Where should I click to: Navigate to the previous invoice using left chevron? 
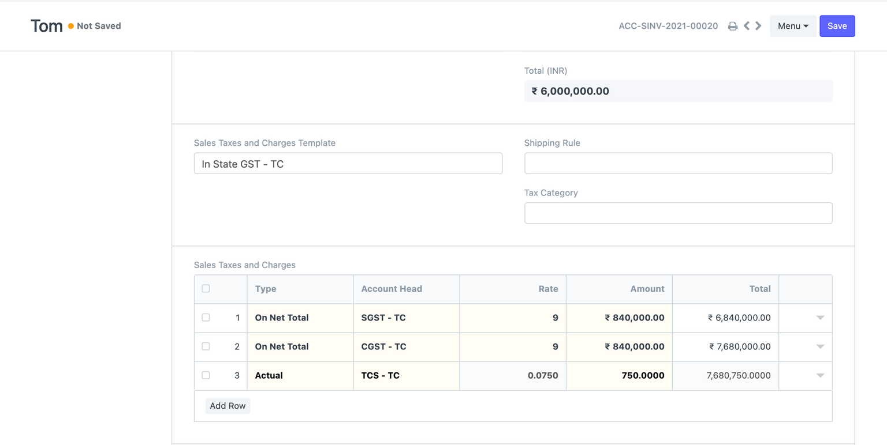click(746, 26)
